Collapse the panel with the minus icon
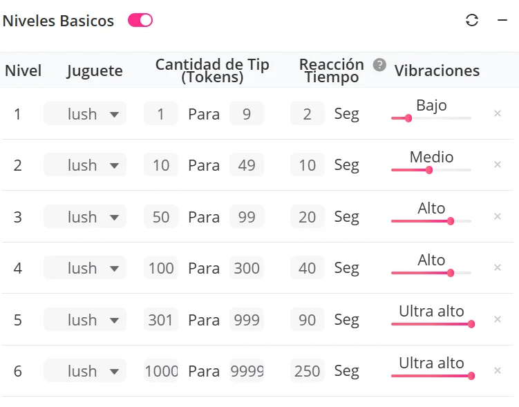The height and width of the screenshot is (407, 519). tap(502, 21)
